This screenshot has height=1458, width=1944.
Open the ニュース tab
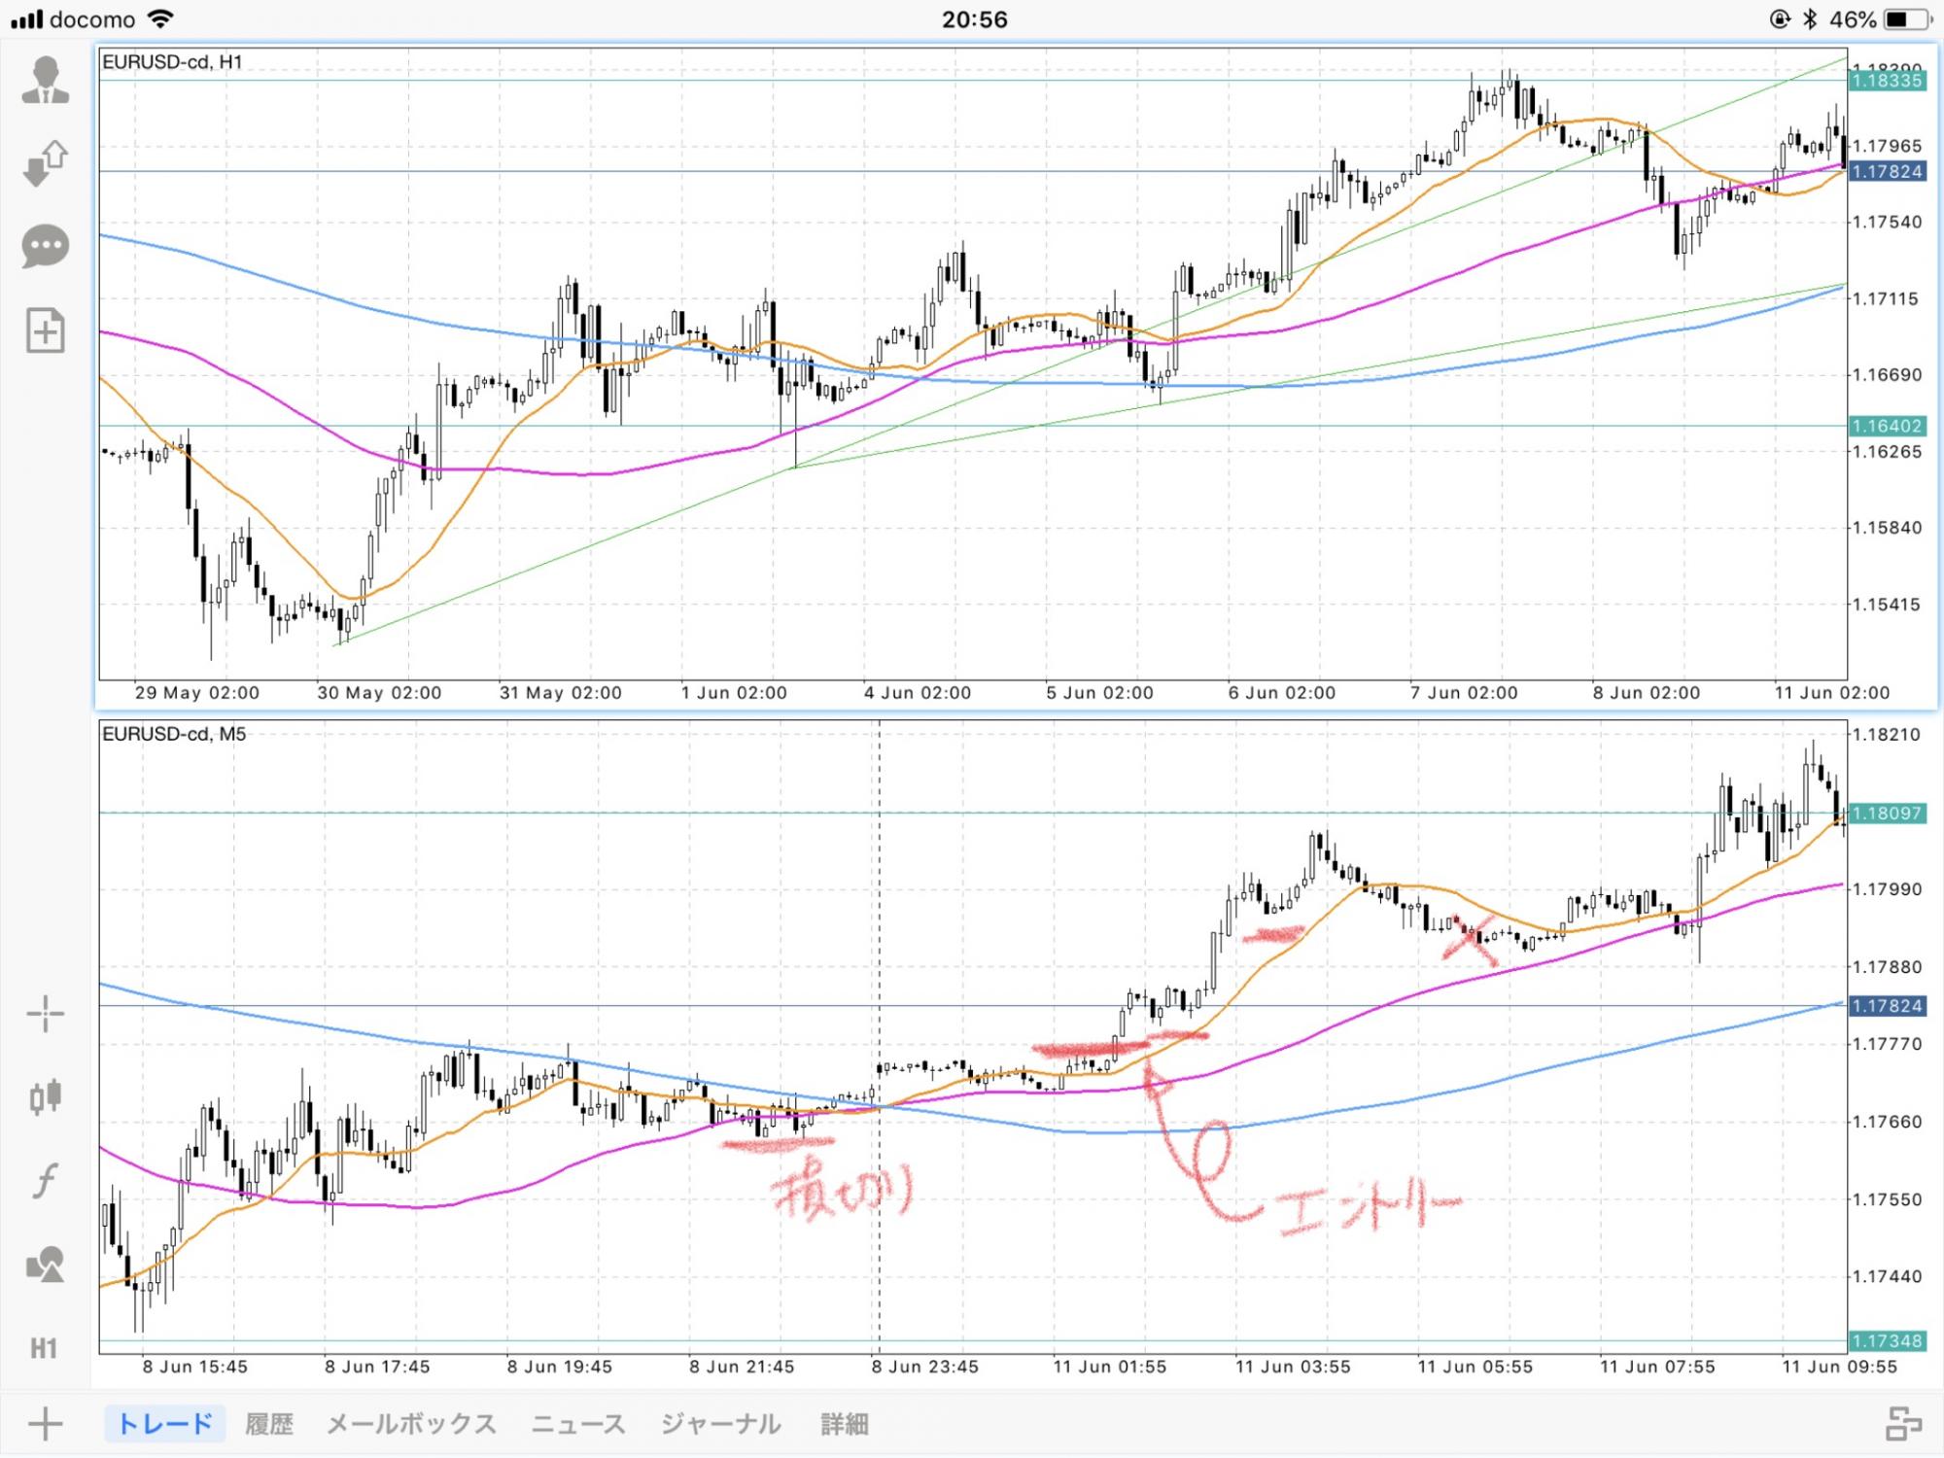pos(577,1424)
